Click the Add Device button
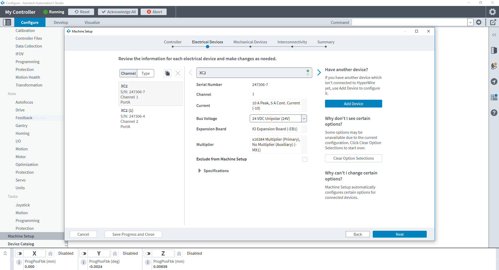Viewport: 499px width, 270px height. click(x=353, y=104)
